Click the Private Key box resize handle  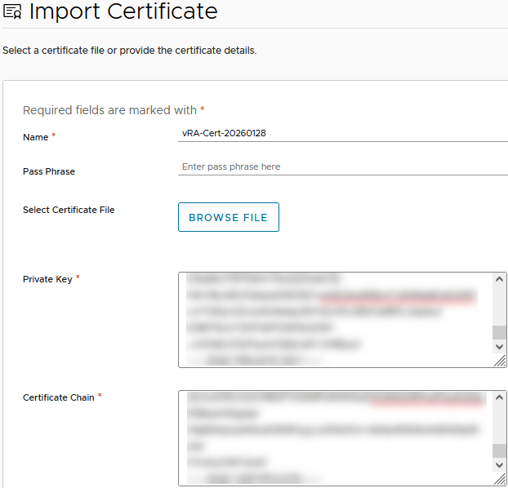tap(500, 361)
